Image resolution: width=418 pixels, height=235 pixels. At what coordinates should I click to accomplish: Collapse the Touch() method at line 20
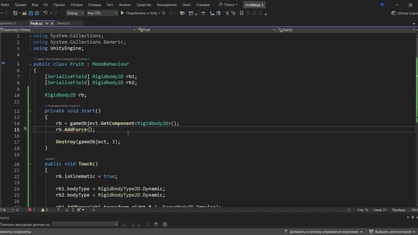[30, 164]
